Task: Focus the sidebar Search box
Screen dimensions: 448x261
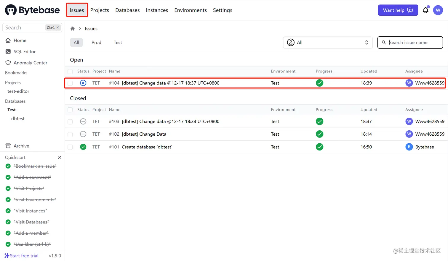Action: (32, 27)
